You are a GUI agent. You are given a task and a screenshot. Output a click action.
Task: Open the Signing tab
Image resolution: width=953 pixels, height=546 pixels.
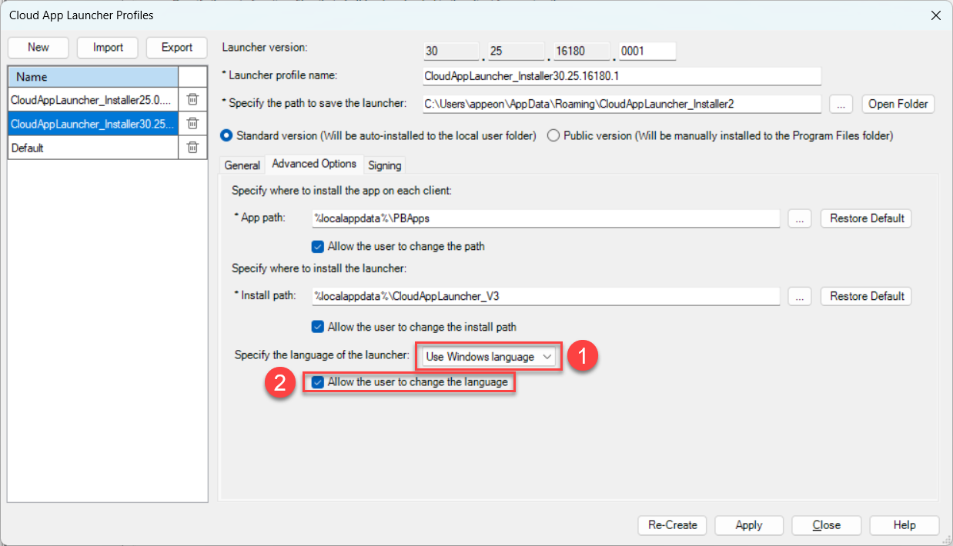(x=384, y=165)
